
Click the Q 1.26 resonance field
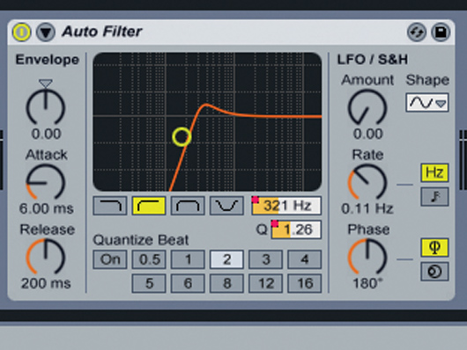point(296,230)
